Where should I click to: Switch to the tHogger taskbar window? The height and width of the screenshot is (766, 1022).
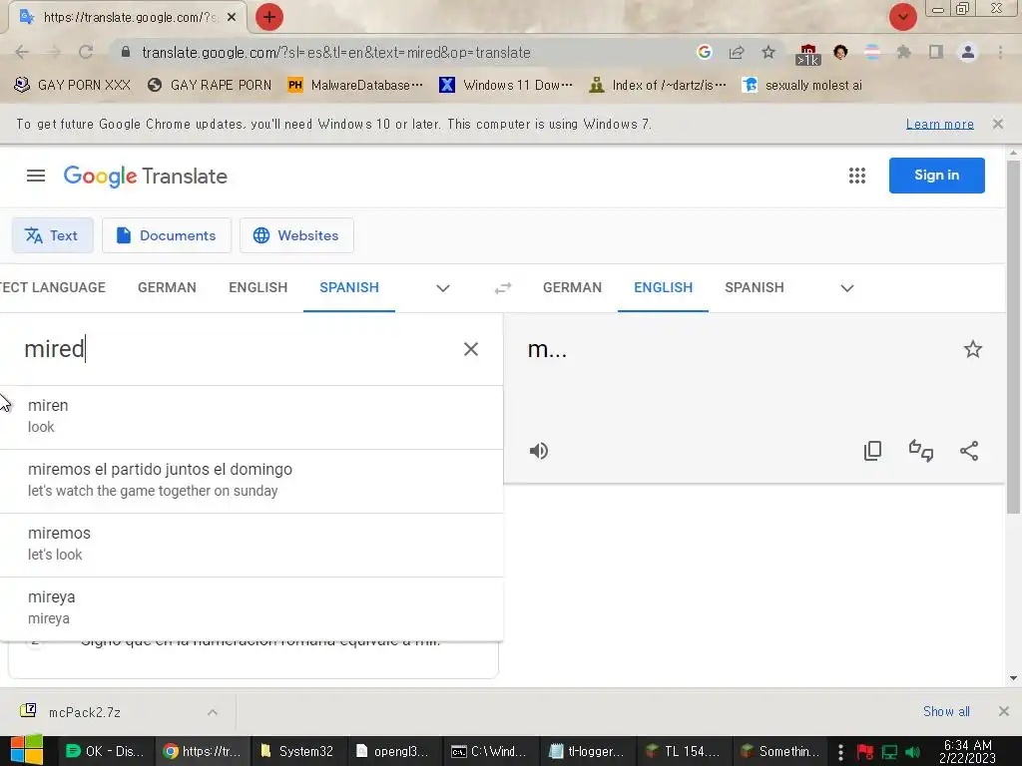[x=586, y=751]
